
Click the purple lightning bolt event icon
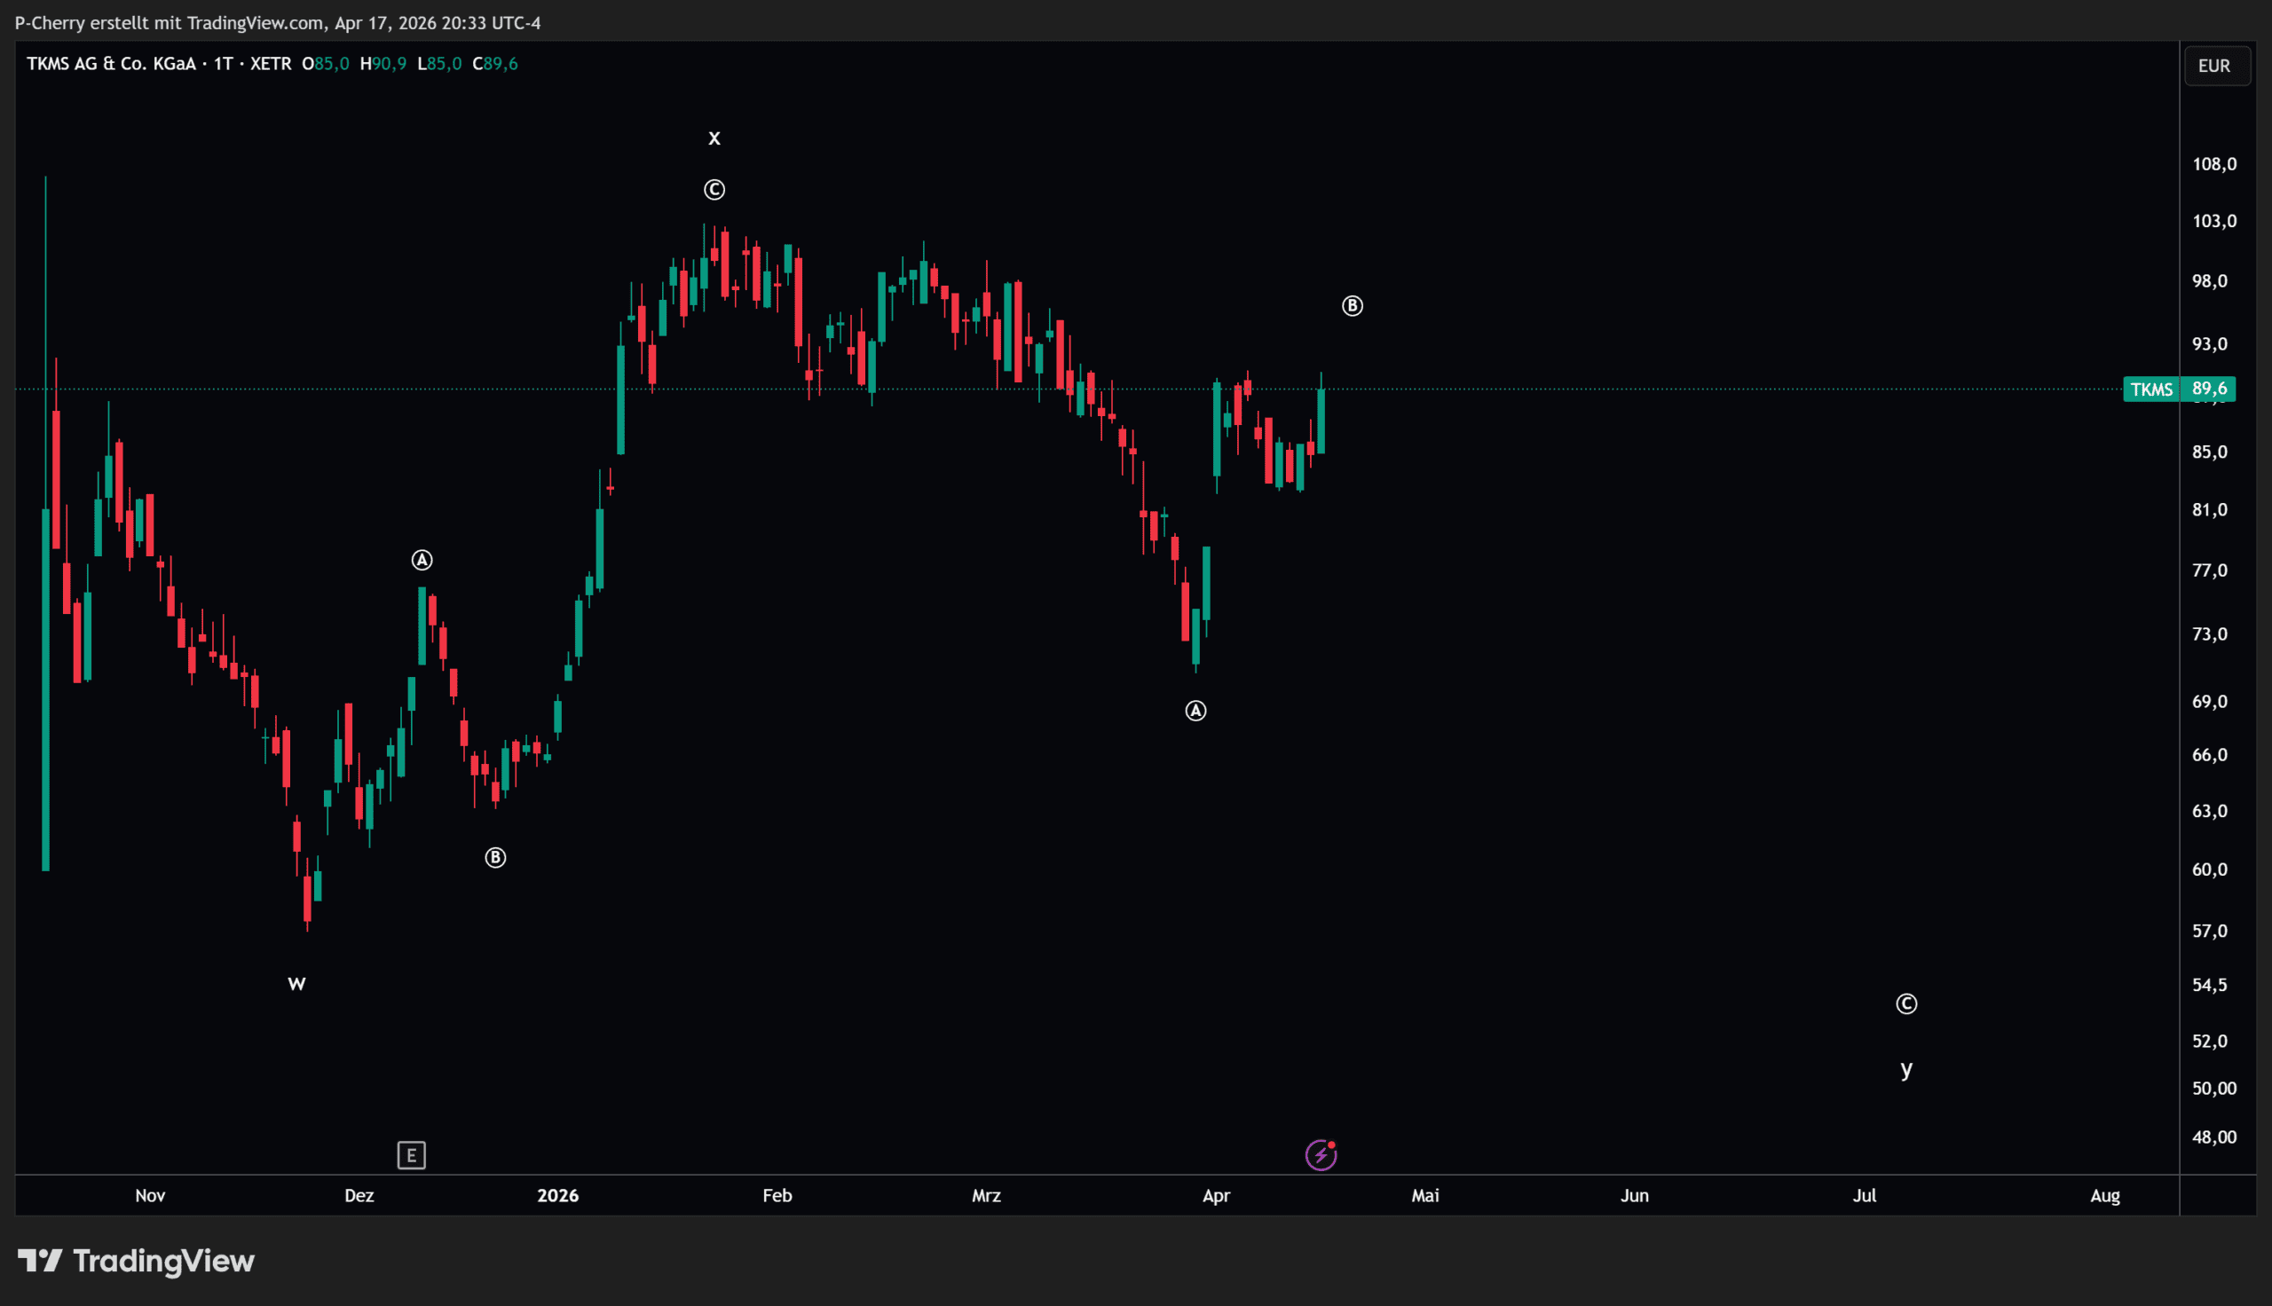[x=1321, y=1154]
